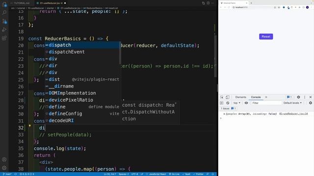Expand the logged people object in console
Image resolution: width=314 pixels, height=176 pixels.
[x=224, y=114]
